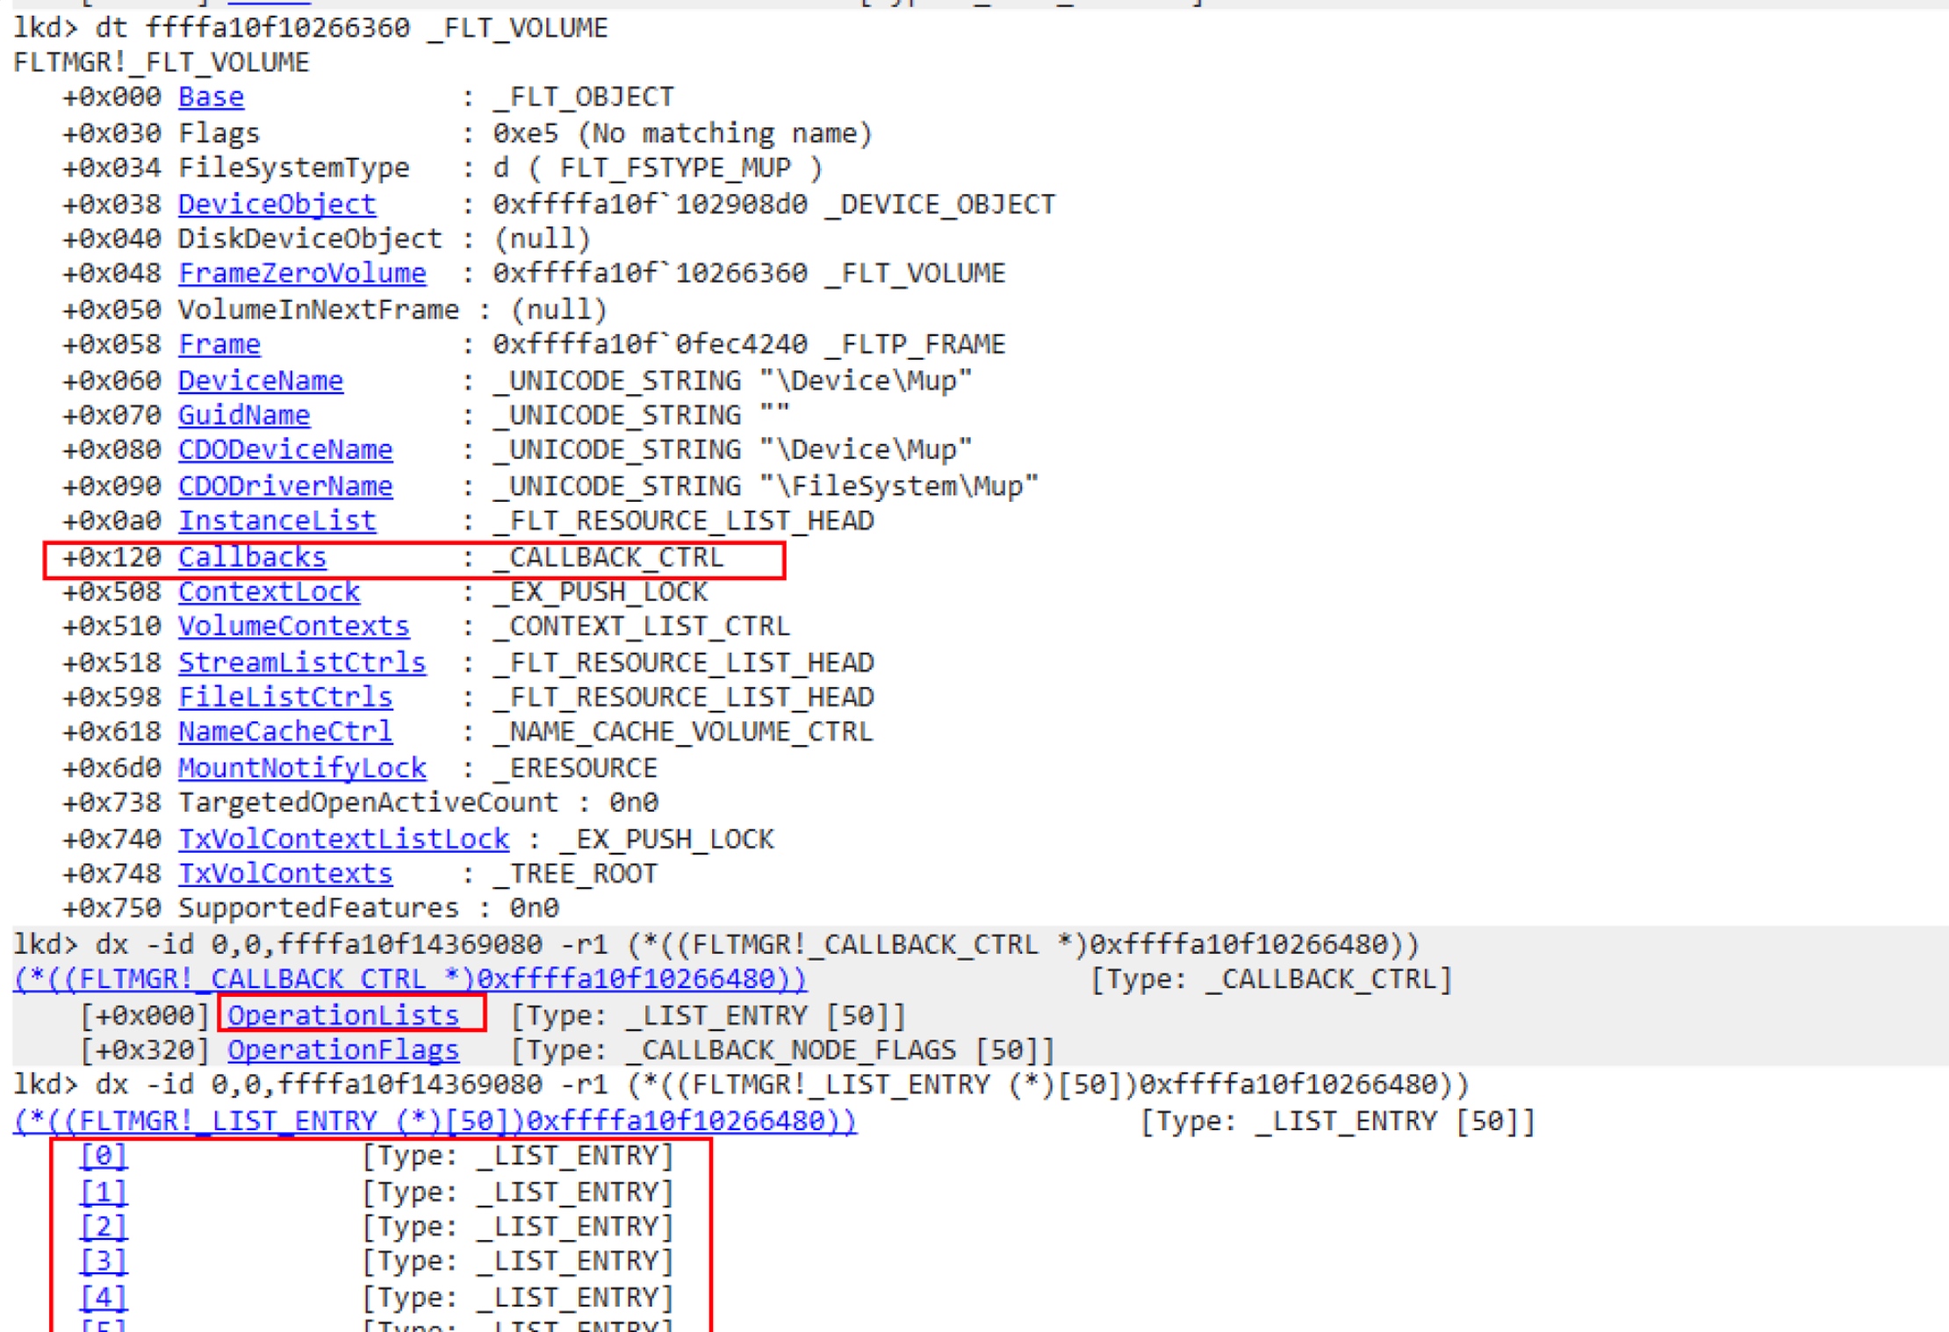Expand list entry index [3]
The width and height of the screenshot is (1949, 1332).
tap(104, 1261)
